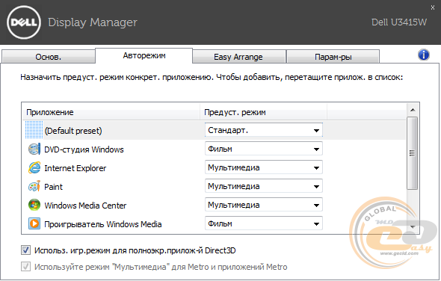This screenshot has width=441, height=281.
Task: Click the list scrollbar up arrow
Action: tap(413, 110)
